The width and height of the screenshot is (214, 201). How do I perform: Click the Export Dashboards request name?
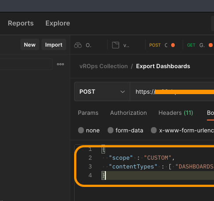163,66
